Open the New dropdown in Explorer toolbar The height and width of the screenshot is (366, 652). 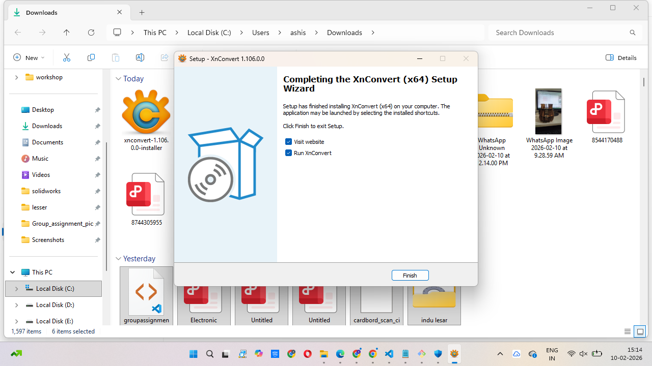pyautogui.click(x=29, y=57)
